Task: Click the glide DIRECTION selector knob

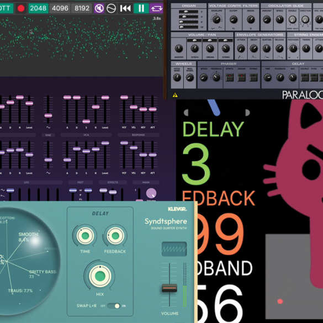Action: click(305, 19)
